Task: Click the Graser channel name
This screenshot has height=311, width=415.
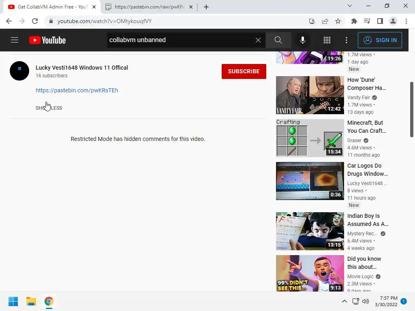Action: click(354, 140)
